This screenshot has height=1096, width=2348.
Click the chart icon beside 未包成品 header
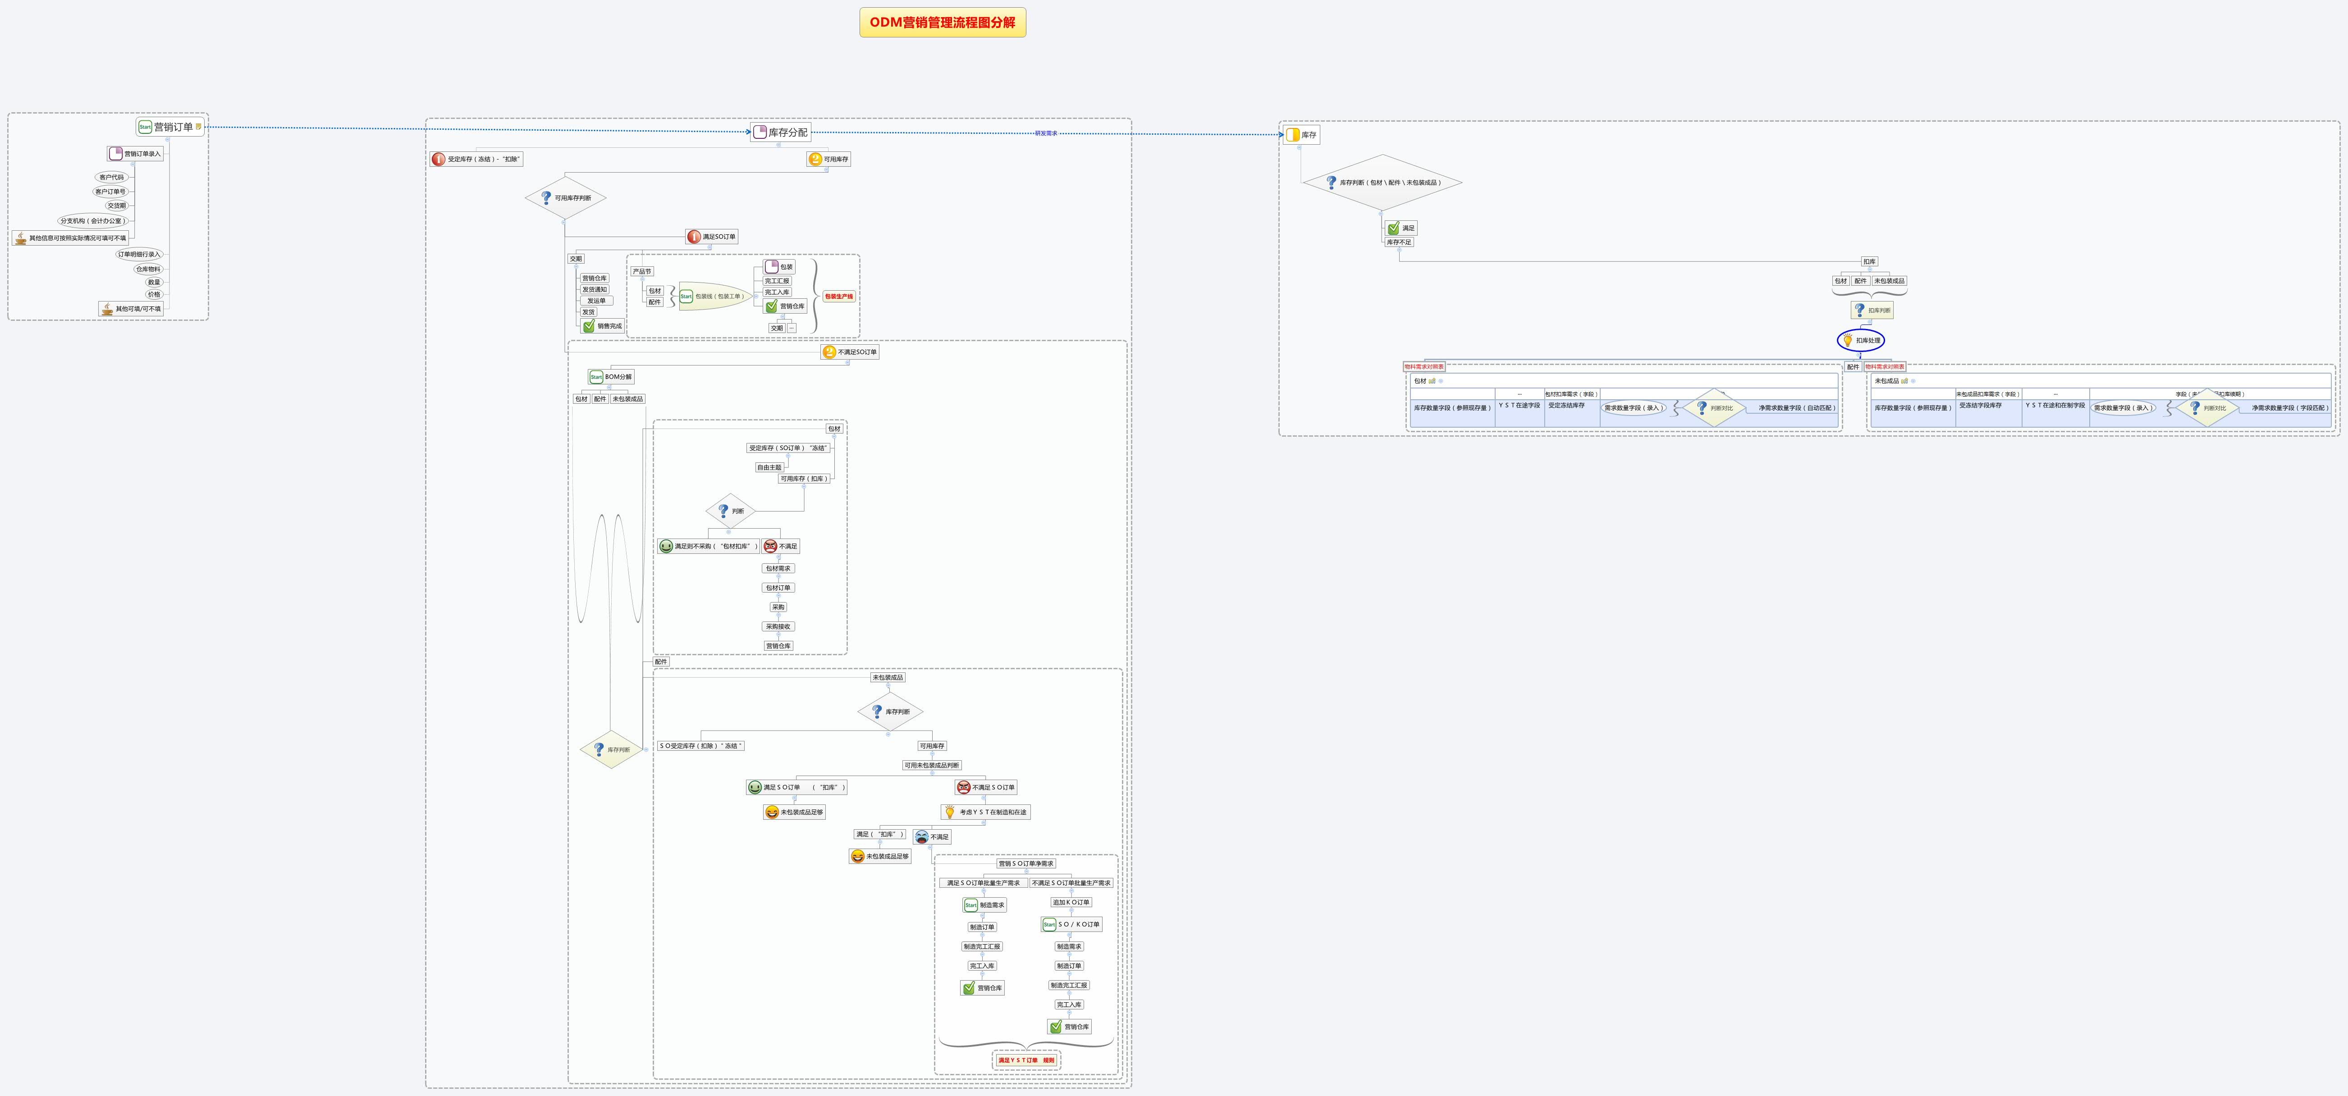coord(1904,381)
